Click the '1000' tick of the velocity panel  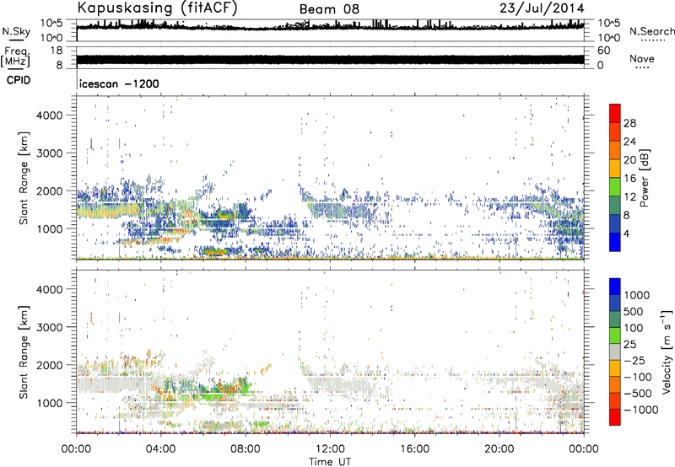[49, 403]
